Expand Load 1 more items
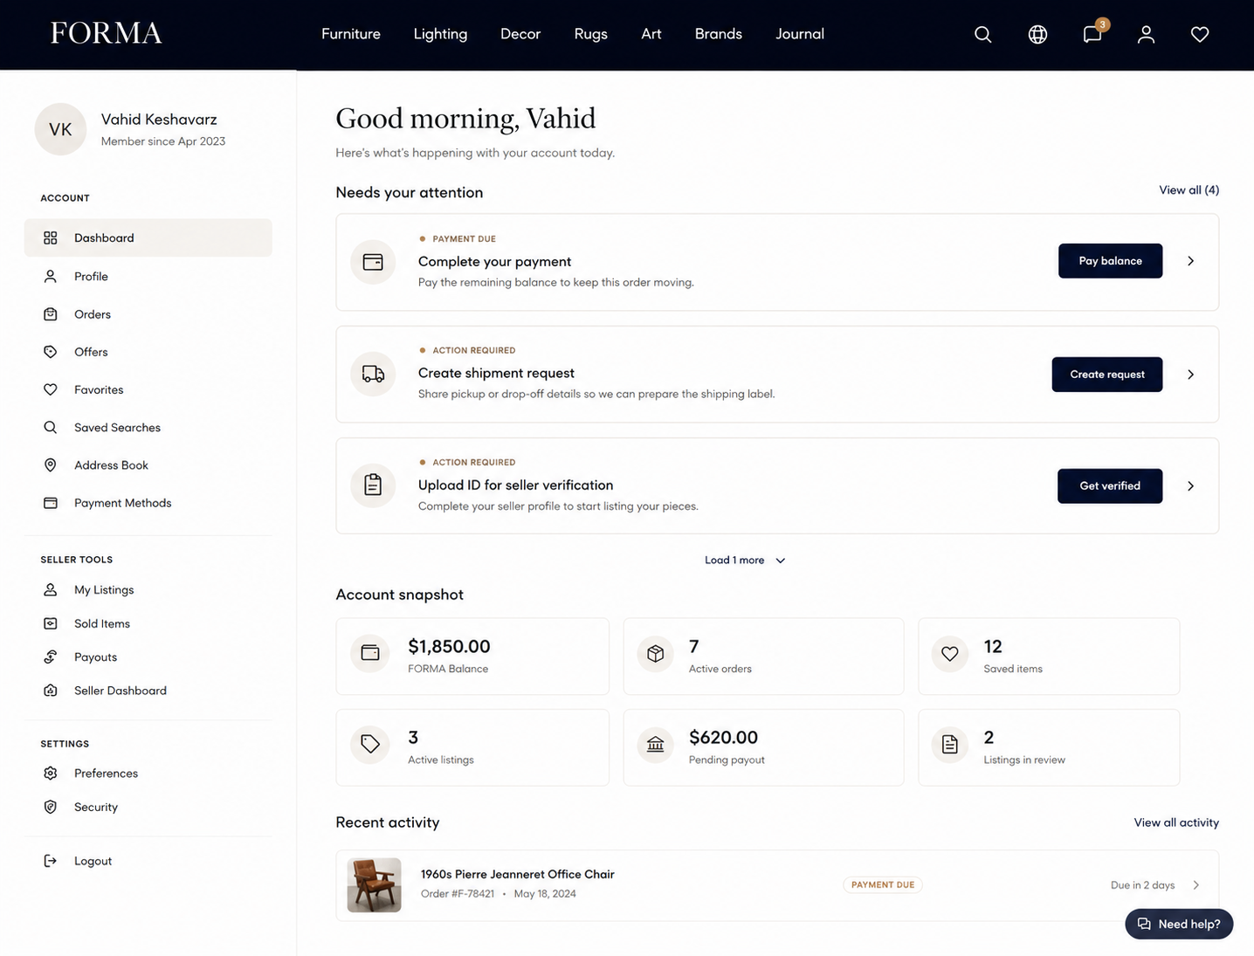 point(745,561)
